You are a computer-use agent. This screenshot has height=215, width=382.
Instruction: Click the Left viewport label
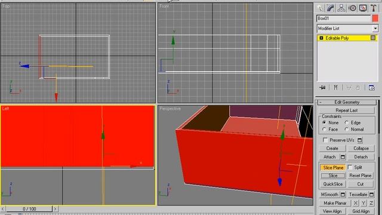[5, 109]
